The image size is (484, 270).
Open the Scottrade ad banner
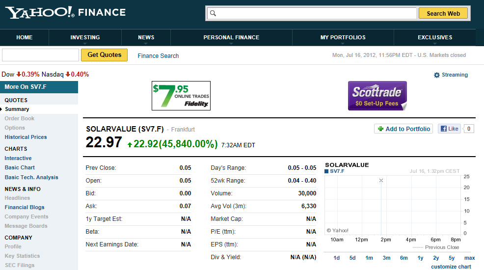click(377, 96)
